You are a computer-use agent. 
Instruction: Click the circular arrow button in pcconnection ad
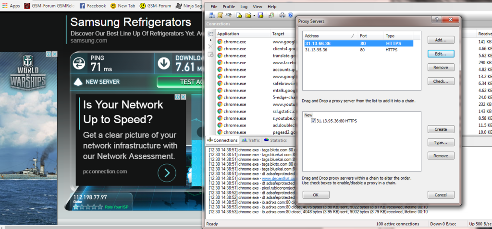pos(167,172)
